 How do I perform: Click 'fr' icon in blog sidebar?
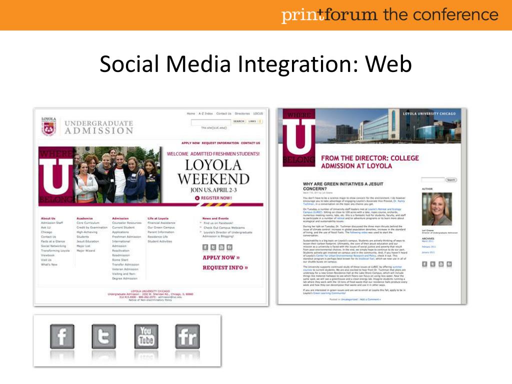pos(449,264)
